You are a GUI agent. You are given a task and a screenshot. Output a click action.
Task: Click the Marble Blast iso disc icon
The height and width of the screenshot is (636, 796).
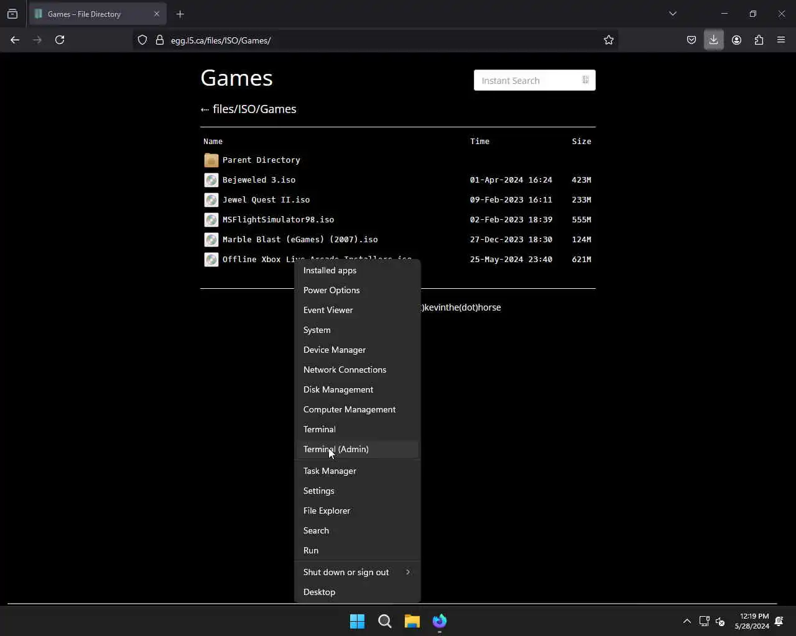coord(211,240)
